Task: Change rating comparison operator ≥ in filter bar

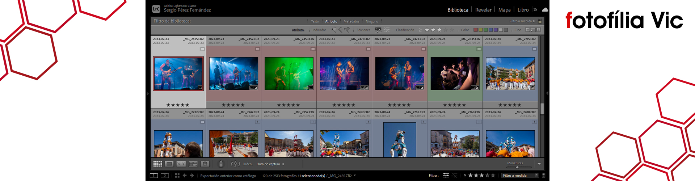Action: (420, 30)
